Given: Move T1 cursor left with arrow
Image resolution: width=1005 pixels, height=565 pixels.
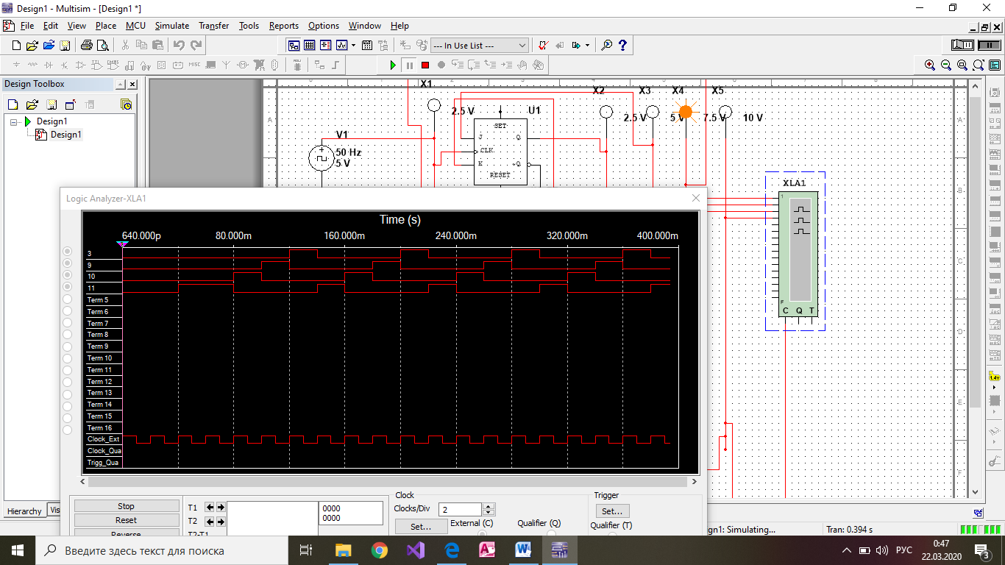Looking at the screenshot, I should [210, 508].
